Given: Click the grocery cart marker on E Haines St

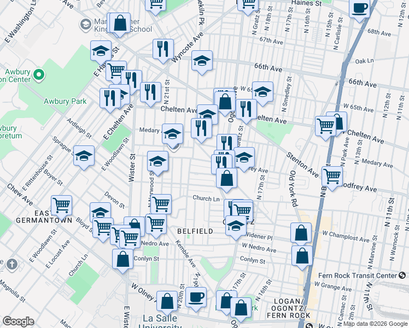Looking at the screenshot, I should point(115,71).
